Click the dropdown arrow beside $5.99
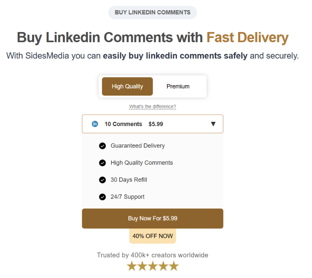312x278 pixels. pyautogui.click(x=213, y=124)
